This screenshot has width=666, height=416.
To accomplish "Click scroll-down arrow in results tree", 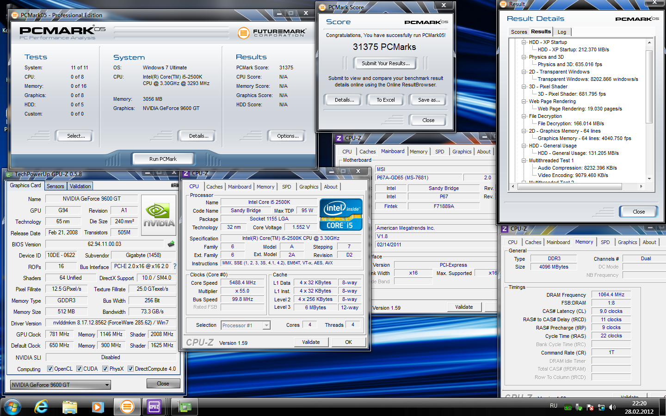I will coord(649,178).
